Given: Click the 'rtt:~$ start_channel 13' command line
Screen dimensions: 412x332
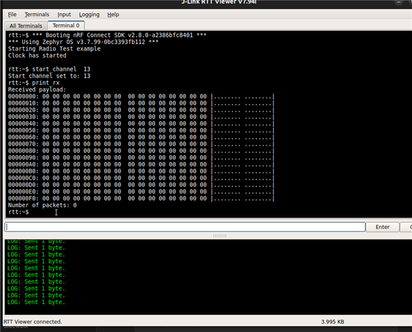Looking at the screenshot, I should point(49,69).
